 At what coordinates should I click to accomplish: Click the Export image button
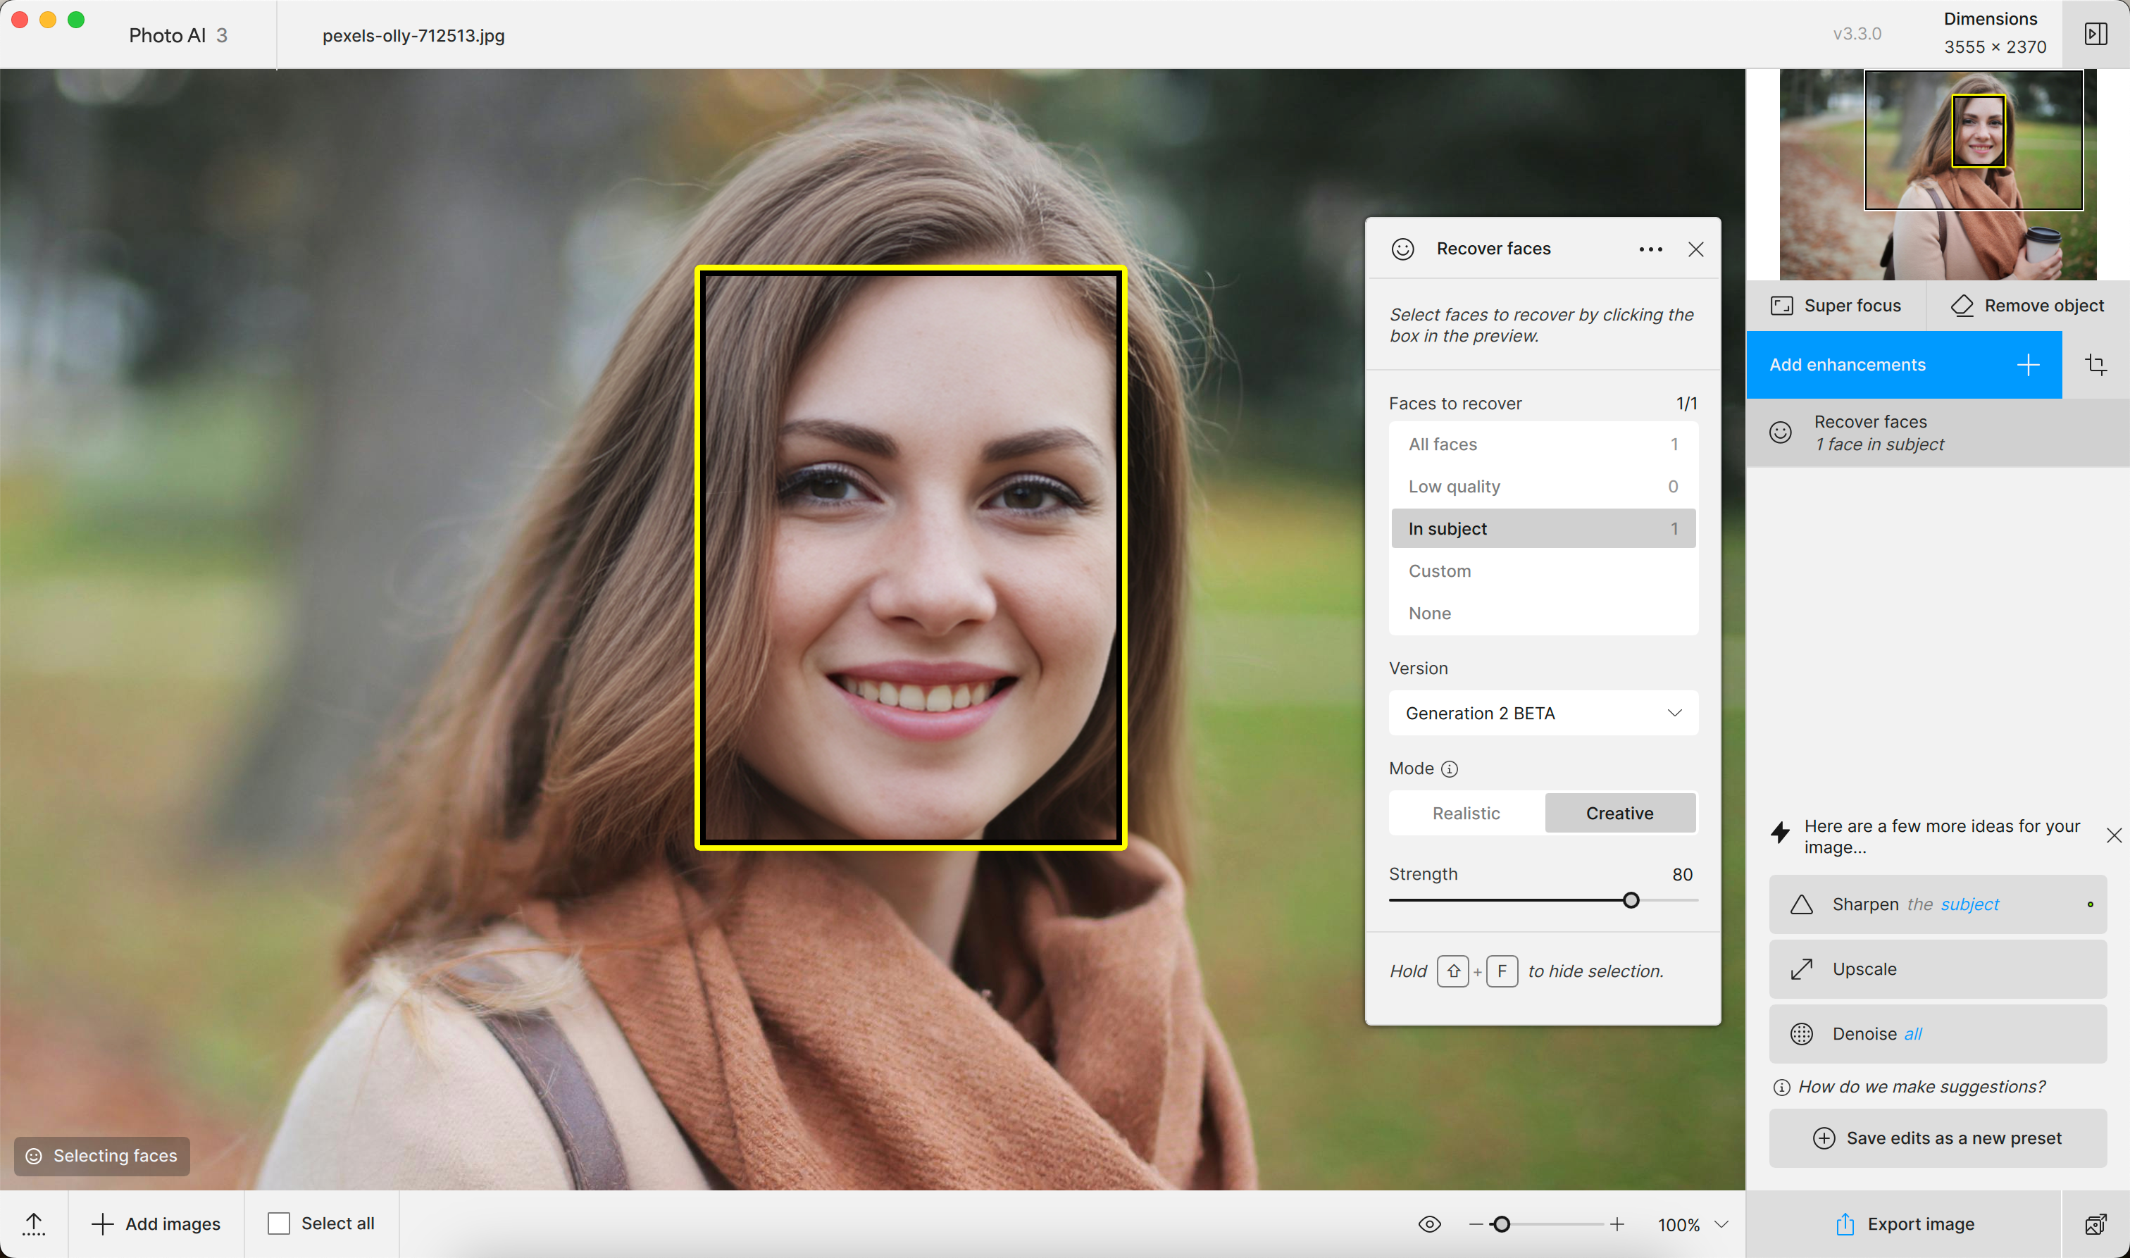(x=1904, y=1224)
